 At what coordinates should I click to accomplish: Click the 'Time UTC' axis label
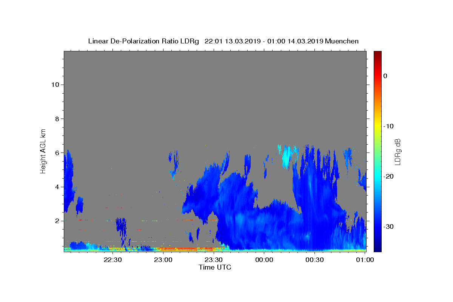(x=215, y=267)
